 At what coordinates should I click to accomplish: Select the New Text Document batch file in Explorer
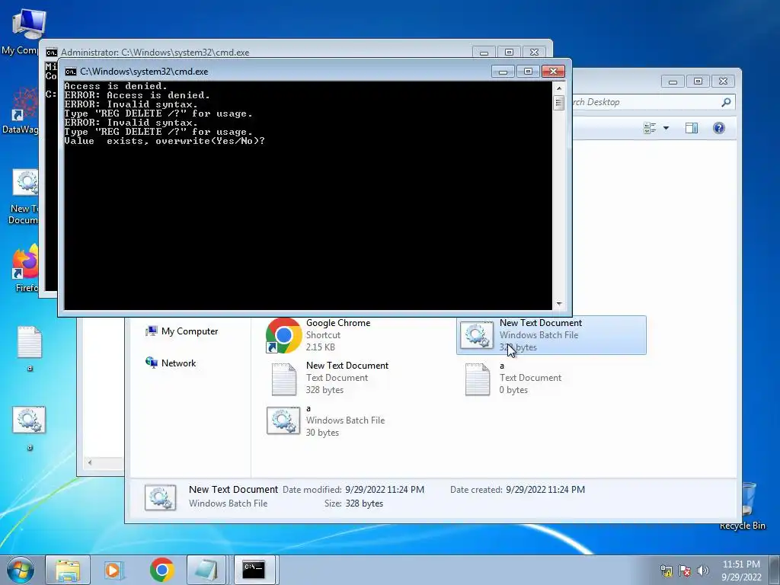(551, 335)
